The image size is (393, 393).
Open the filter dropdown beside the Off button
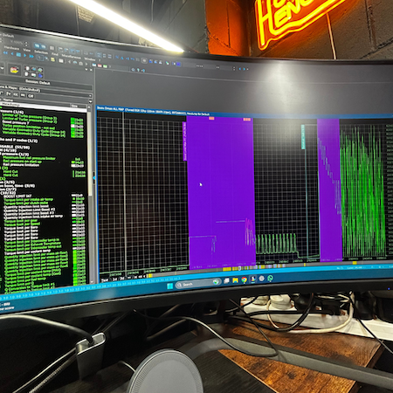90,96
